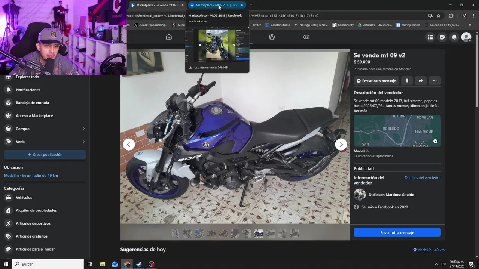Click the Windows Buscar search box
This screenshot has width=479, height=269.
point(48,264)
